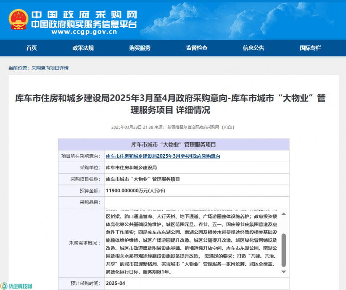
Task: Click the 预计采购时间 row label
Action: point(85,284)
